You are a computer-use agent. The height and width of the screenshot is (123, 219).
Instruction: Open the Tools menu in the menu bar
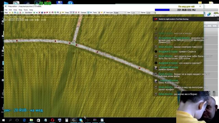[x=26, y=10]
